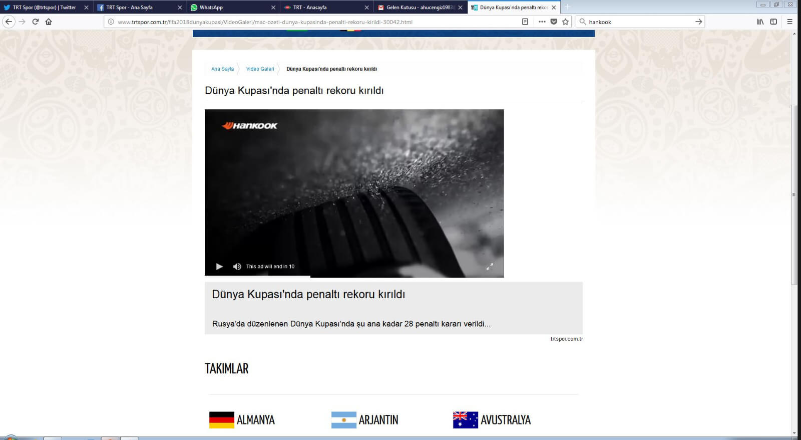Toggle reader view in address bar
Viewport: 801px width, 440px height.
tap(525, 22)
